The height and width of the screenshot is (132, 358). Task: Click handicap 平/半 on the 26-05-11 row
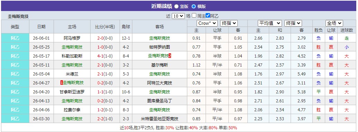click(x=217, y=65)
